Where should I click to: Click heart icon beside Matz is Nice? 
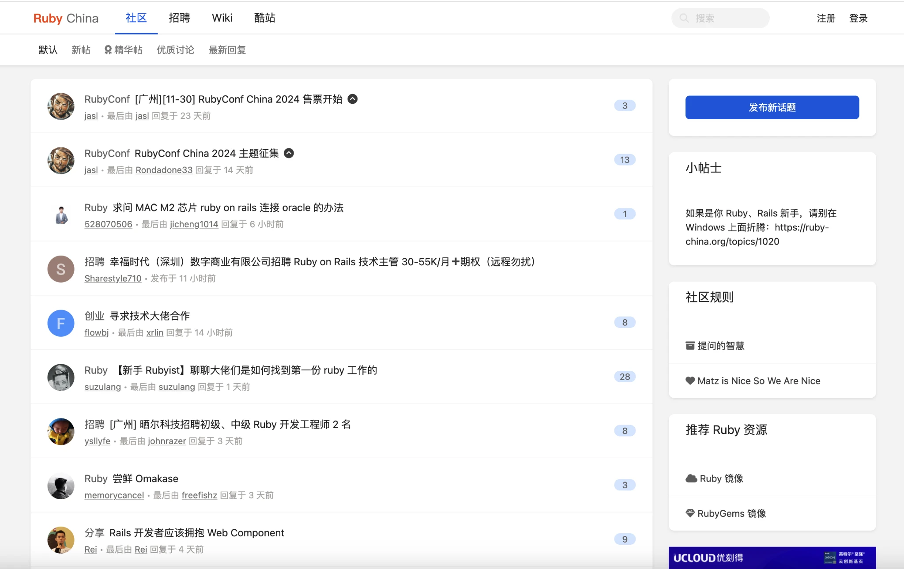690,381
